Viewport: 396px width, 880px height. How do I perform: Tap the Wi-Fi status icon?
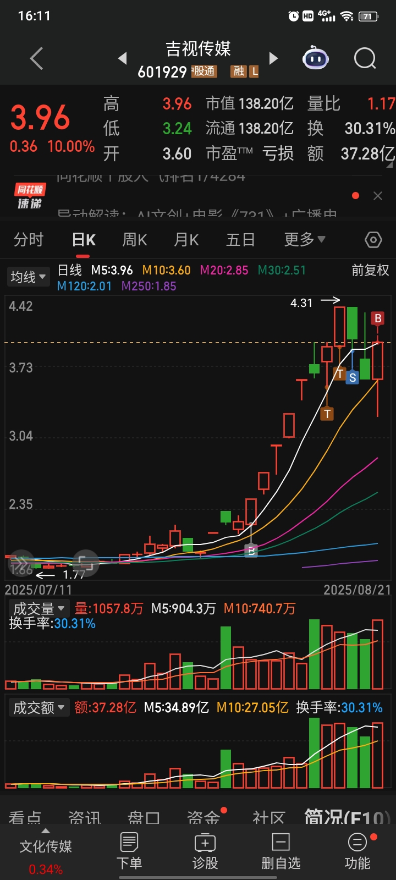click(347, 16)
